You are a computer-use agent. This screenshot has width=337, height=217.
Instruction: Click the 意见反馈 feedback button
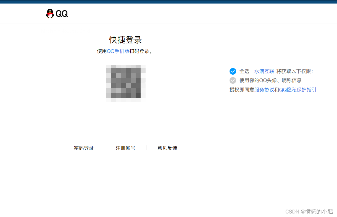pyautogui.click(x=167, y=148)
